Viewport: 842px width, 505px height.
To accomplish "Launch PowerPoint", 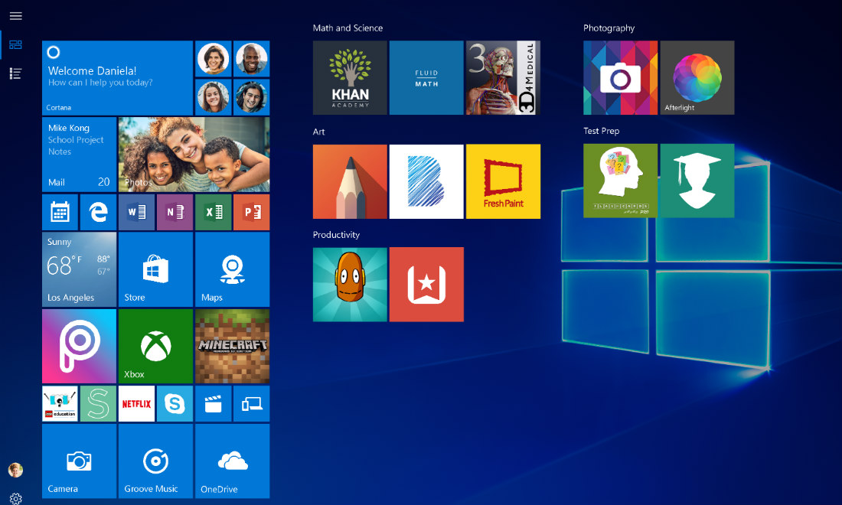I will [x=251, y=212].
